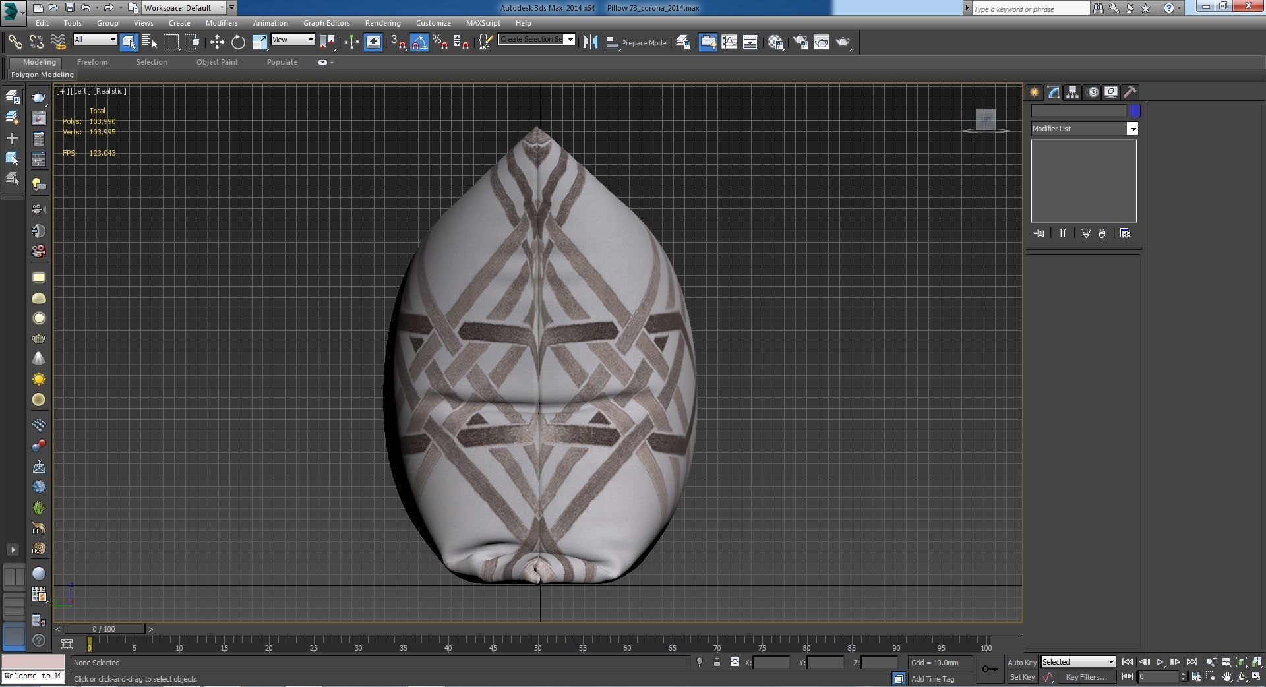The image size is (1266, 687).
Task: Open the key filter Selected dropdown
Action: tap(1078, 662)
